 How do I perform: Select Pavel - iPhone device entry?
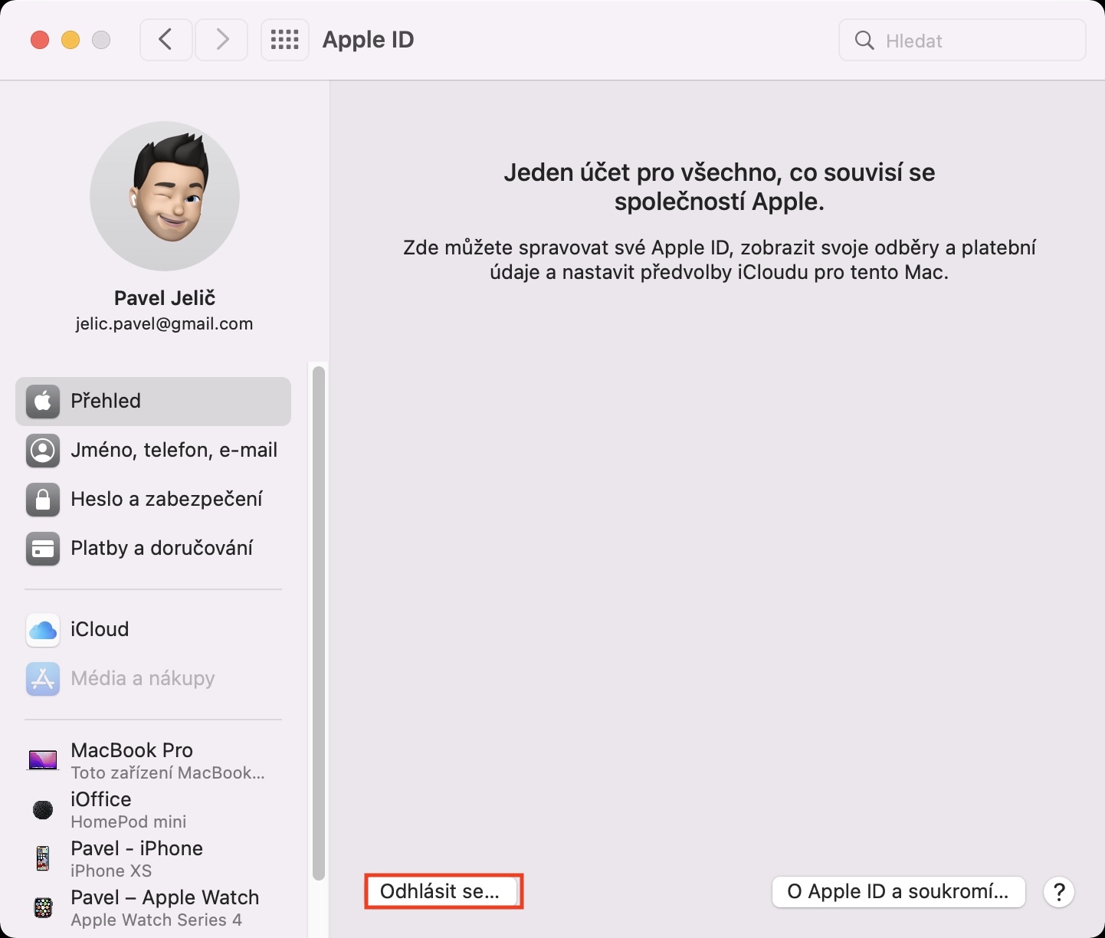click(x=153, y=858)
